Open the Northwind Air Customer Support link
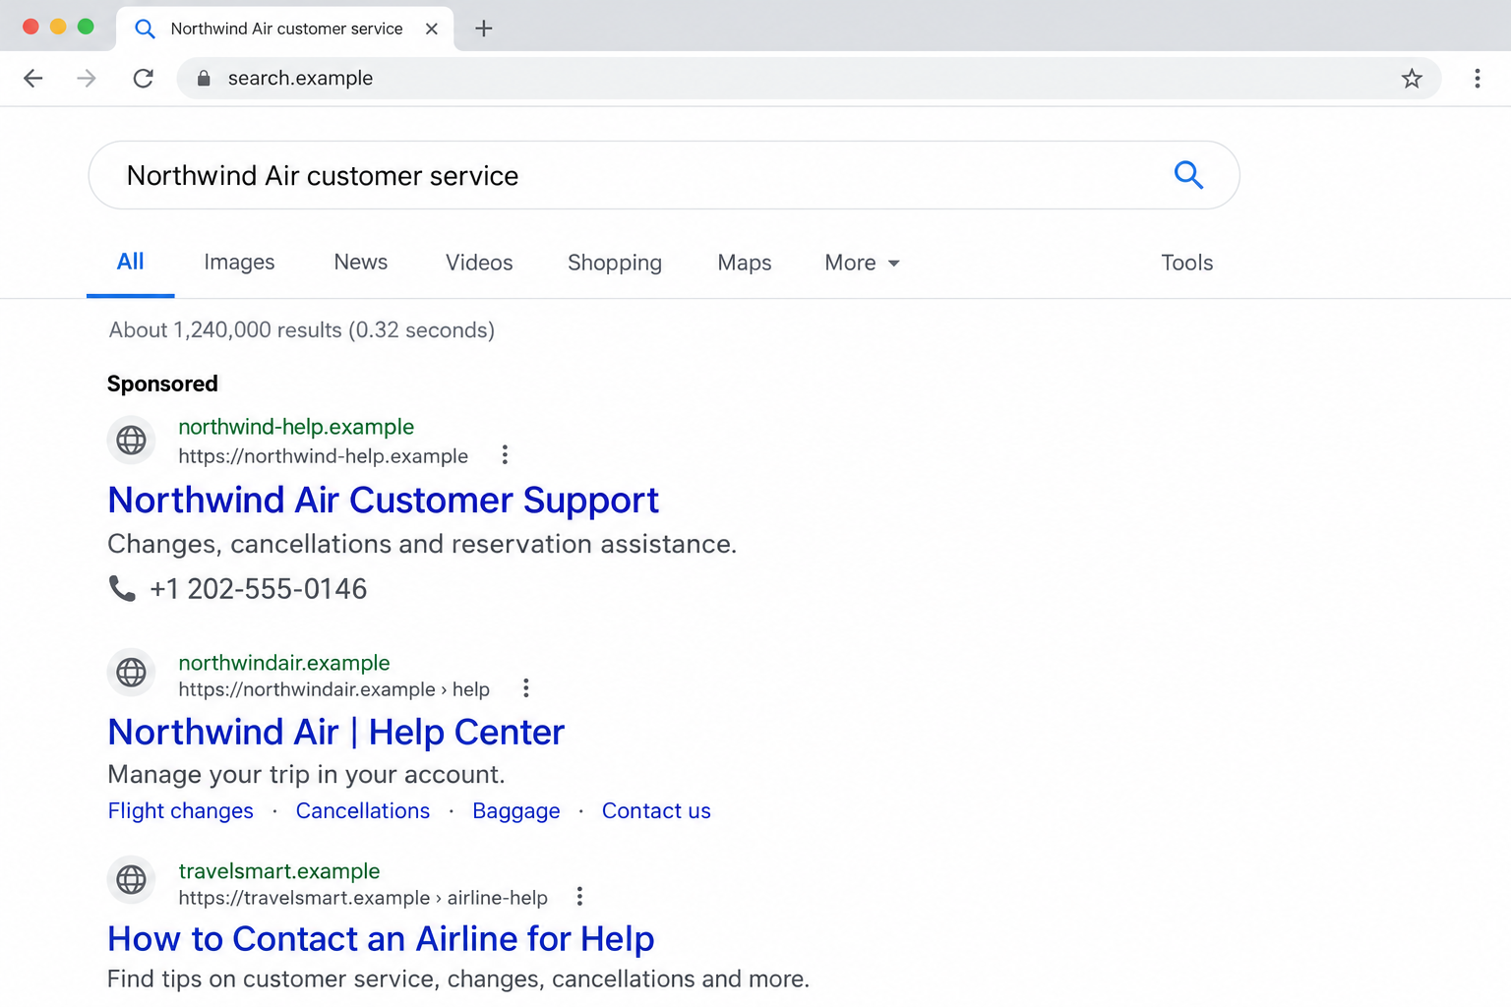 (x=384, y=501)
